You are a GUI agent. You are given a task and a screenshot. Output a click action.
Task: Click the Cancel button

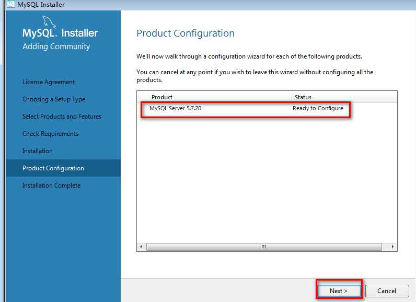pos(387,291)
